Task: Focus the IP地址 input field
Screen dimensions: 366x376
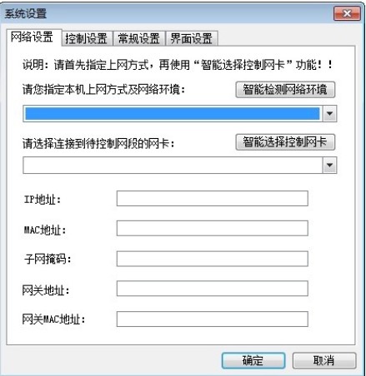Action: [x=213, y=198]
